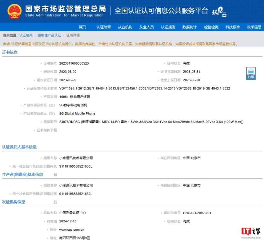Click the 生产者(制造商)基本信息 section heading
The width and height of the screenshot is (264, 244).
click(x=23, y=175)
